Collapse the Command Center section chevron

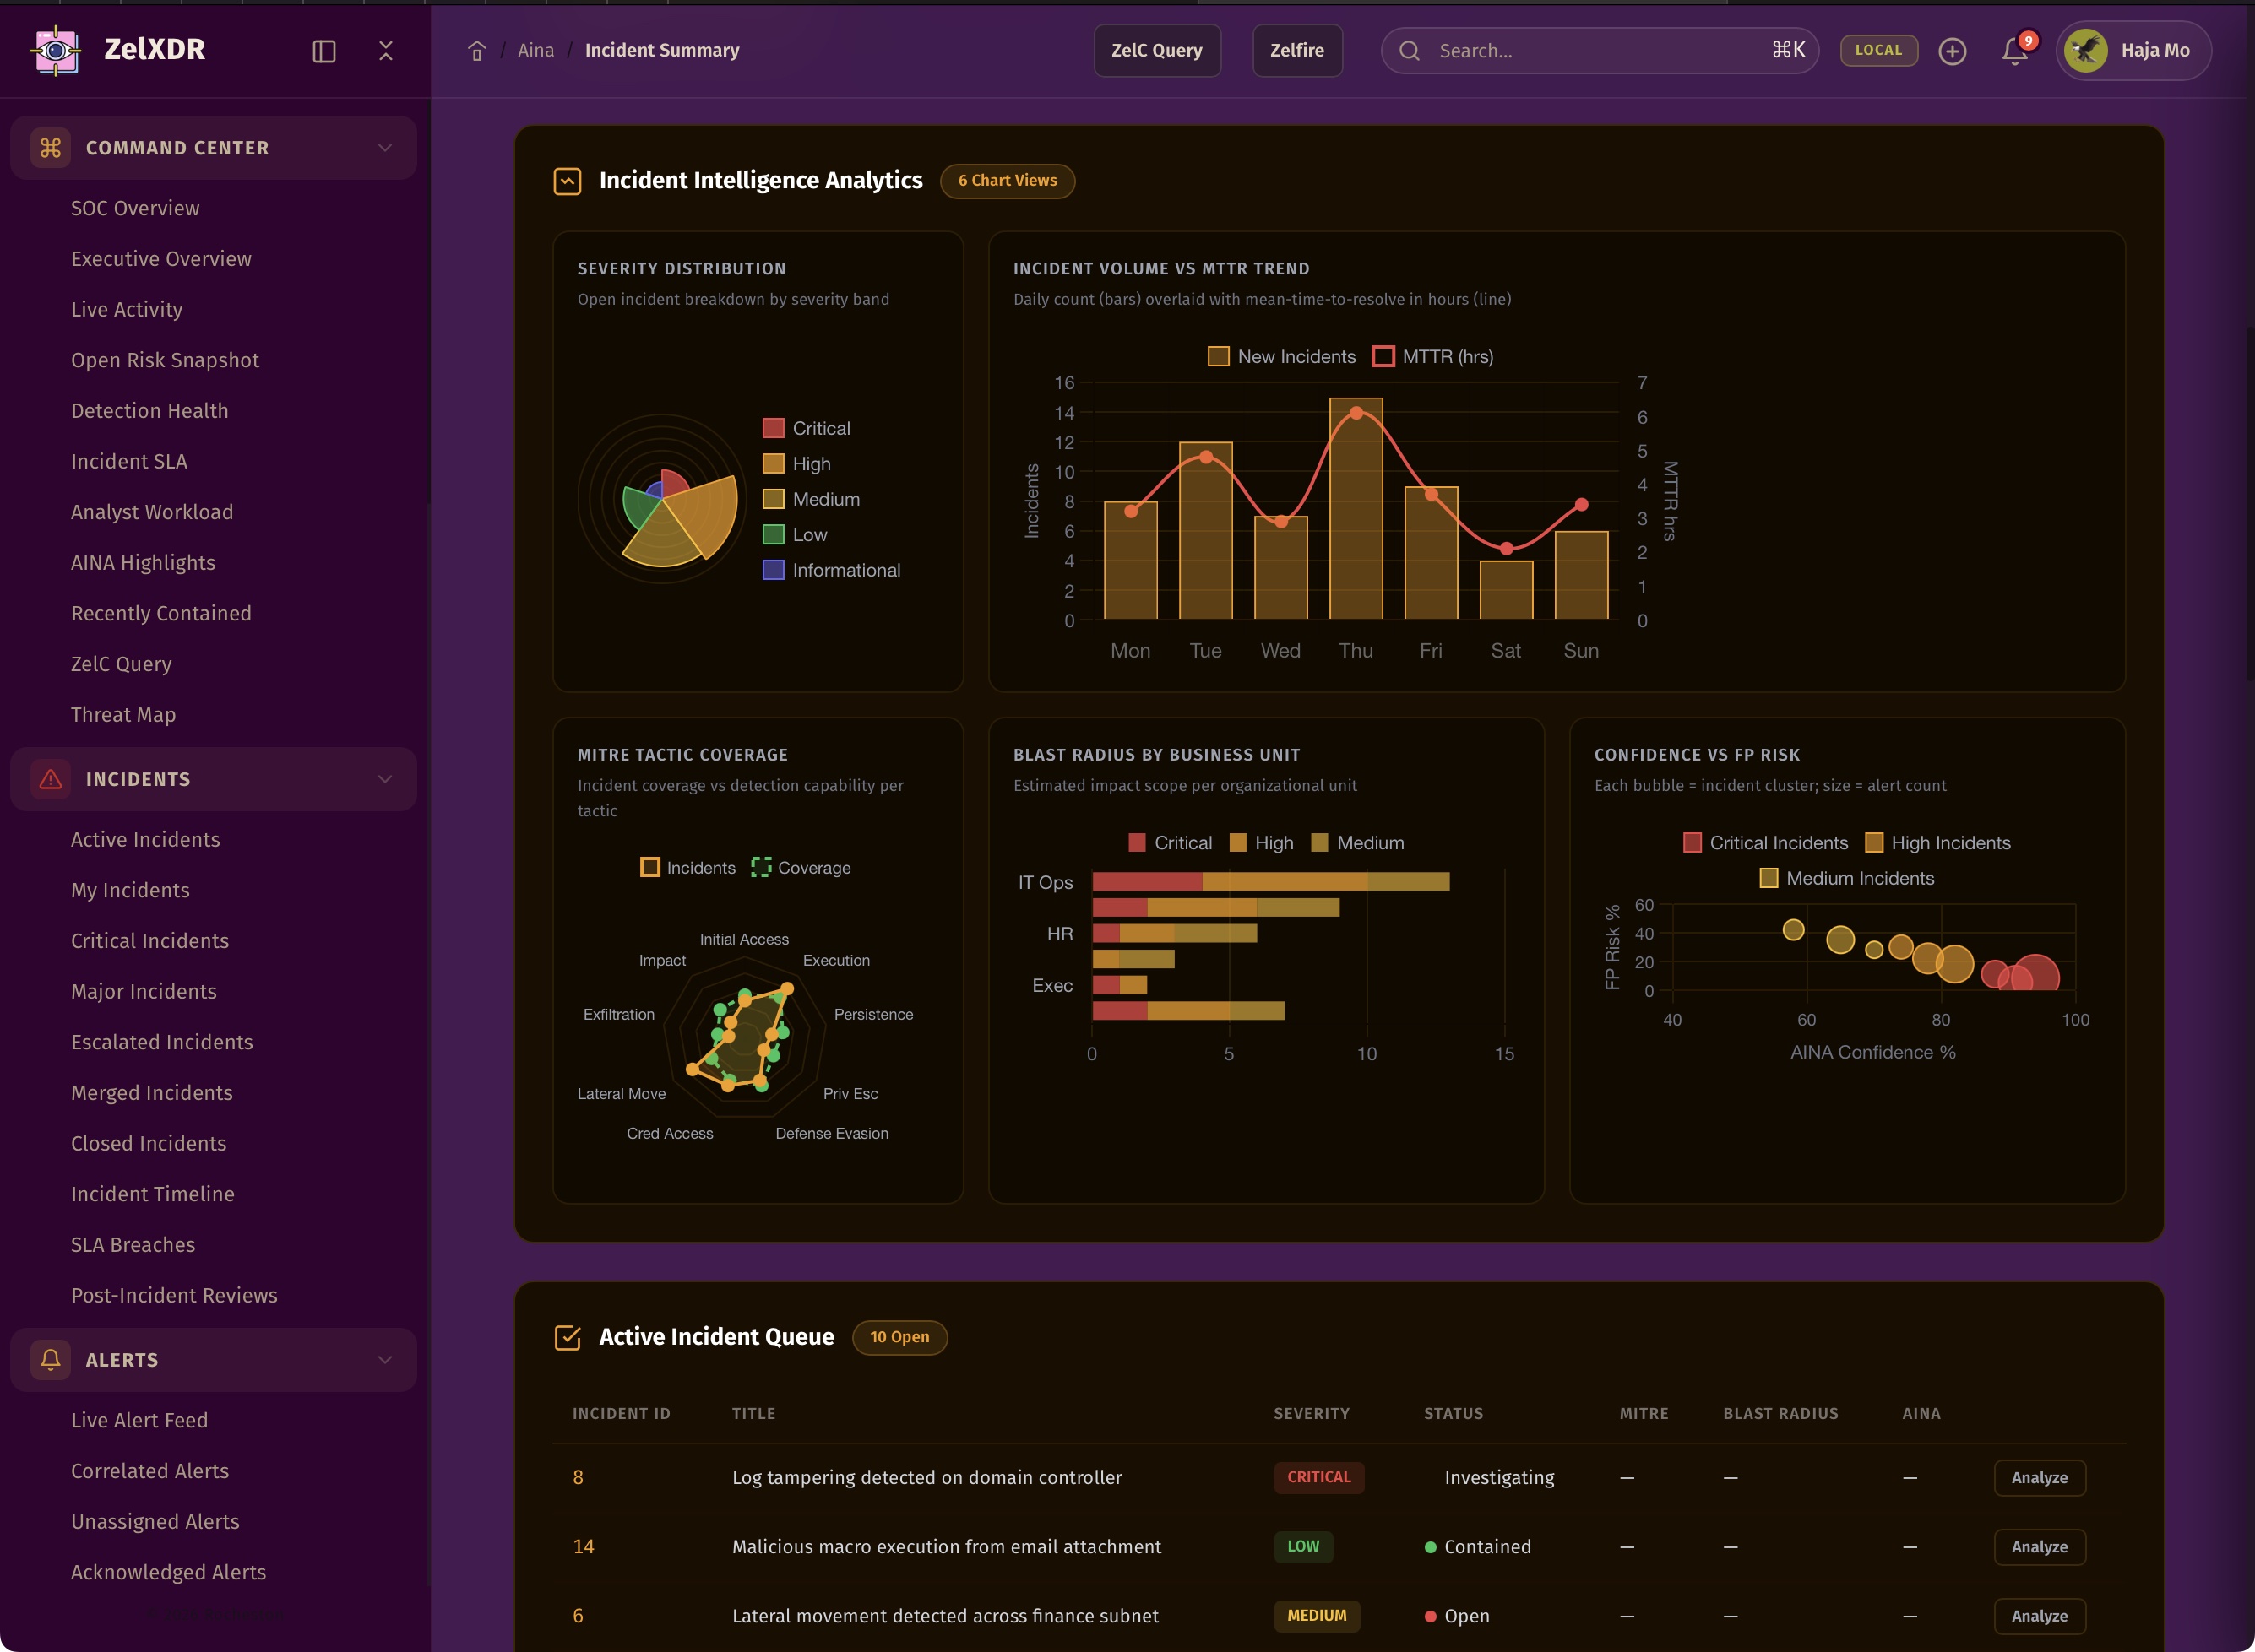click(385, 148)
